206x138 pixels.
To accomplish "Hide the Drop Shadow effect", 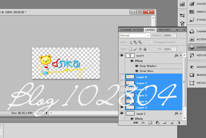I will pos(137,66).
